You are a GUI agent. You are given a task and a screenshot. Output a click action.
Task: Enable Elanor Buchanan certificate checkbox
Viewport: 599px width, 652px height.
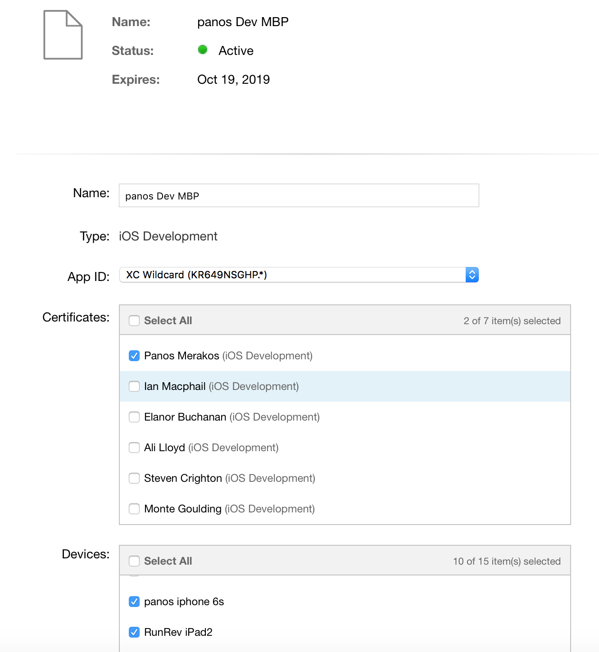pyautogui.click(x=134, y=417)
